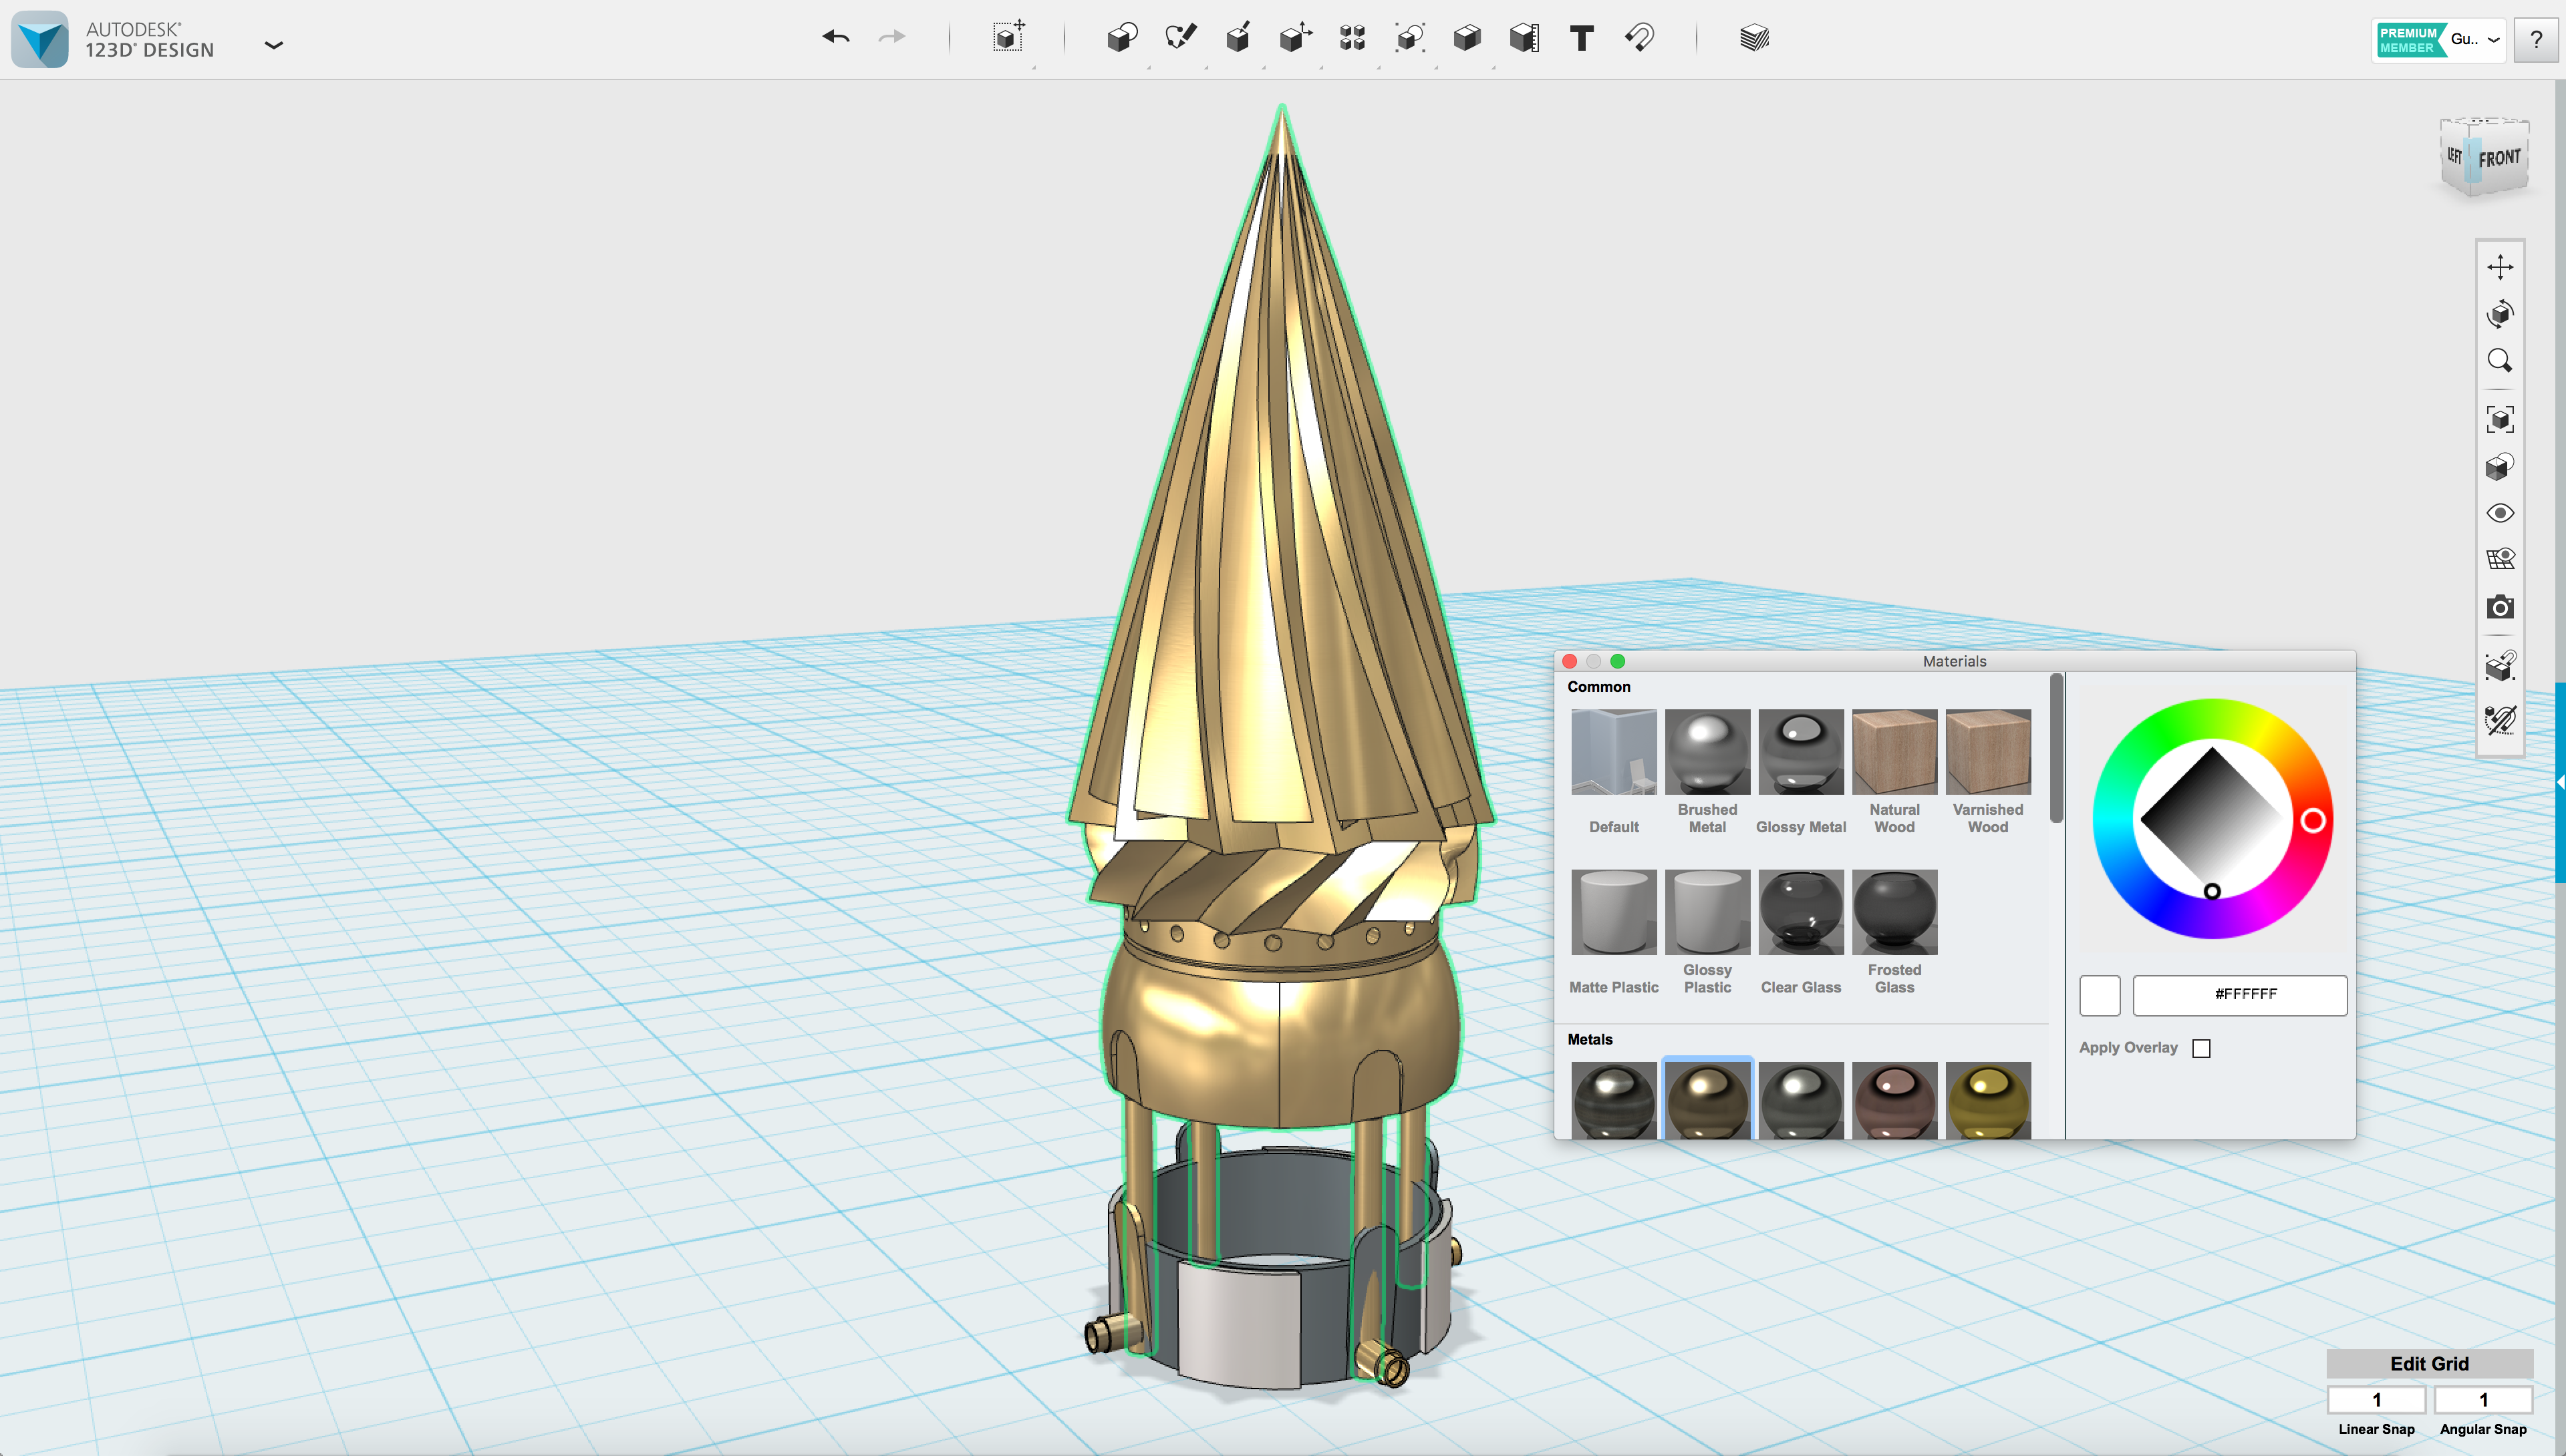This screenshot has height=1456, width=2566.
Task: Open the Pattern tool icon
Action: [x=1352, y=38]
